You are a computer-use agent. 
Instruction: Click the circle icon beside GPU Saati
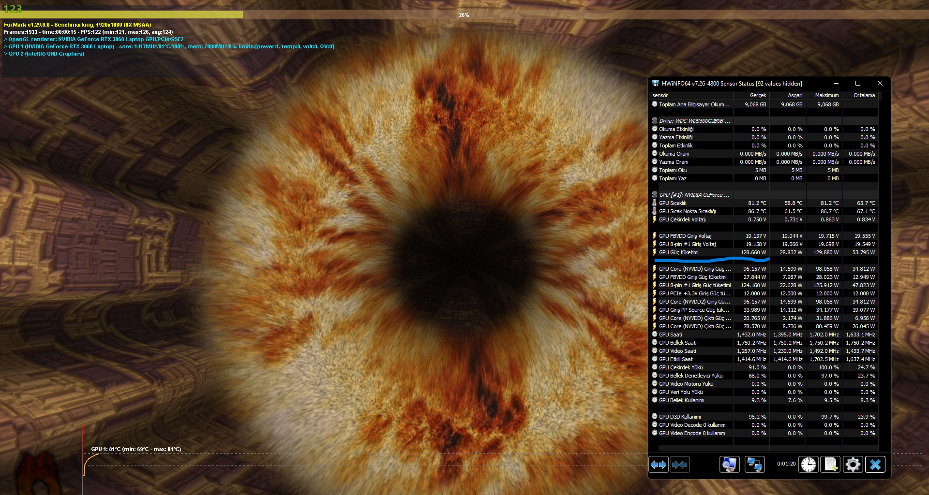(x=655, y=334)
